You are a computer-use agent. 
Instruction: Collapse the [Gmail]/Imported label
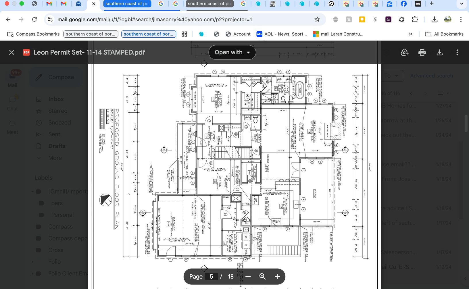click(32, 191)
